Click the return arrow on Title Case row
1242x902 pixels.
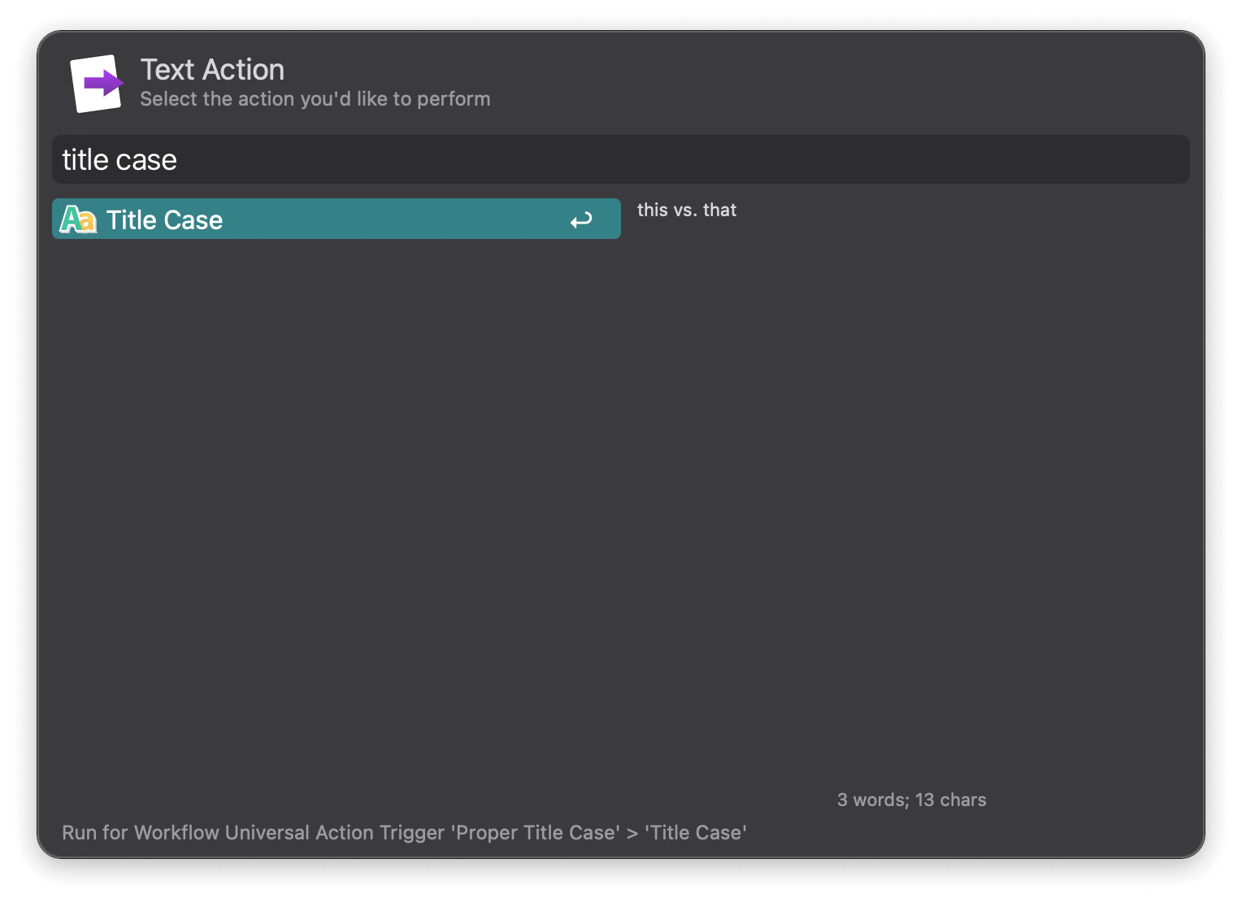click(x=581, y=220)
